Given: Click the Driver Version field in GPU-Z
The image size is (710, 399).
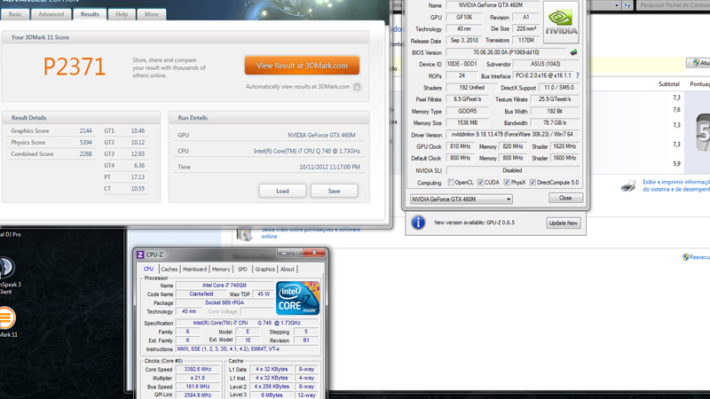Looking at the screenshot, I should click(513, 135).
